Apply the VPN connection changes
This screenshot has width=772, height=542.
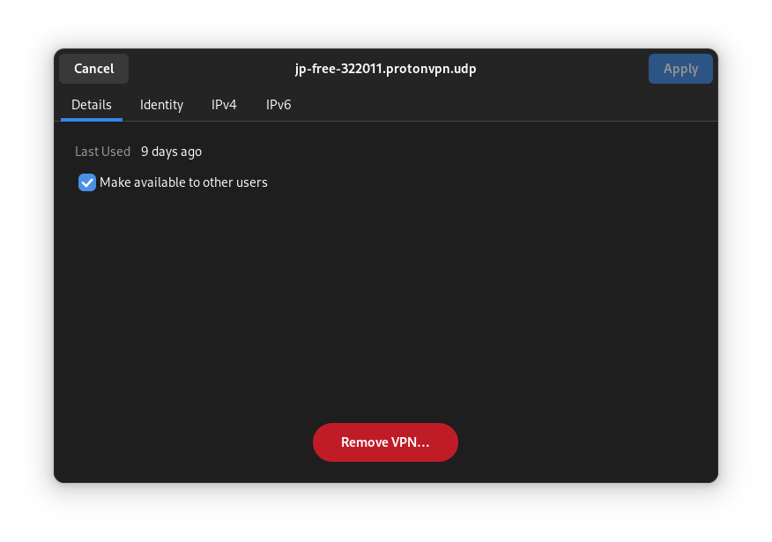pos(680,69)
